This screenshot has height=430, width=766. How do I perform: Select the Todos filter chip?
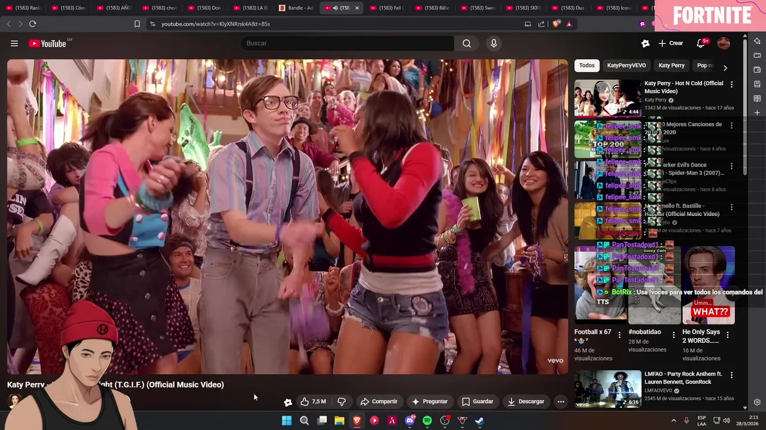[587, 65]
